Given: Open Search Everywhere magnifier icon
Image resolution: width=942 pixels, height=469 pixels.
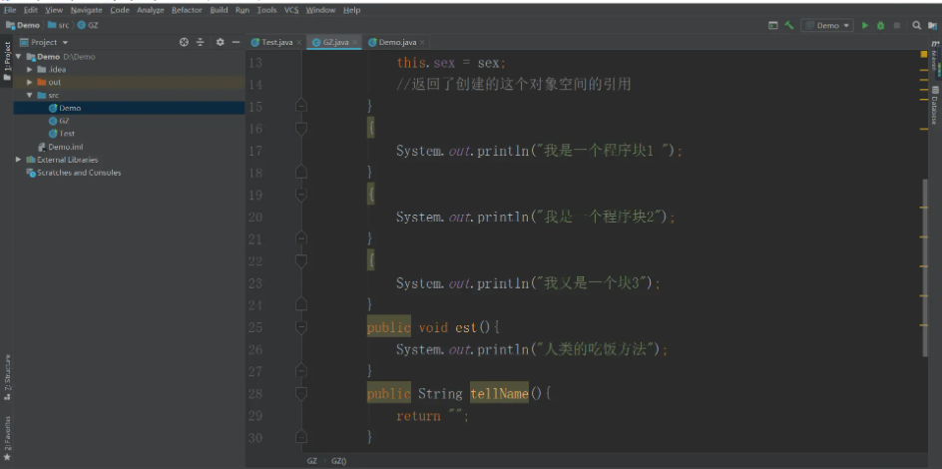Looking at the screenshot, I should (917, 25).
